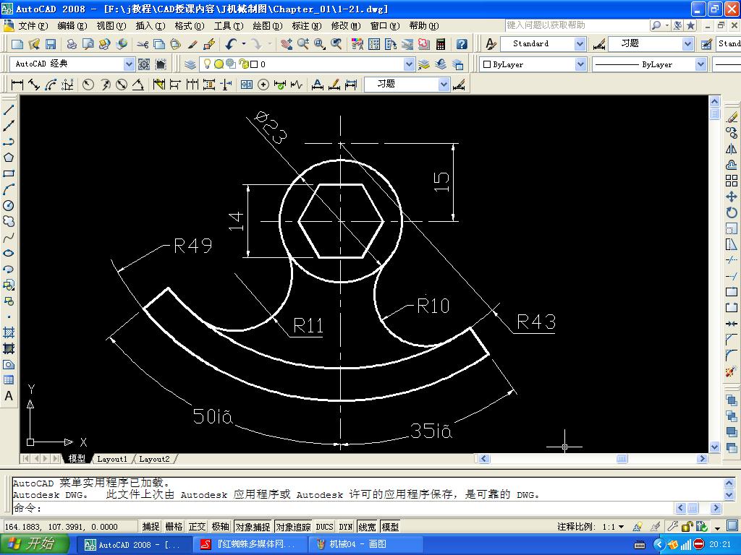Screen dimensions: 741x555
Task: Switch to the Layout1 tab
Action: [112, 459]
